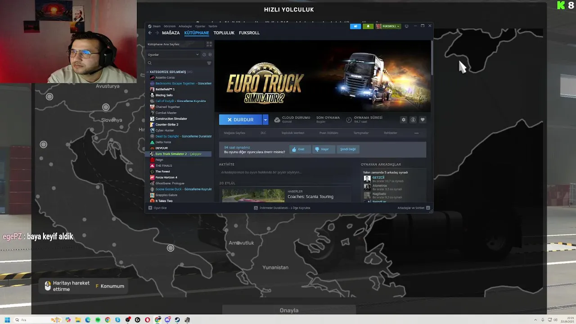The image size is (576, 324).
Task: Open Spotify from taskbar
Action: [98, 320]
